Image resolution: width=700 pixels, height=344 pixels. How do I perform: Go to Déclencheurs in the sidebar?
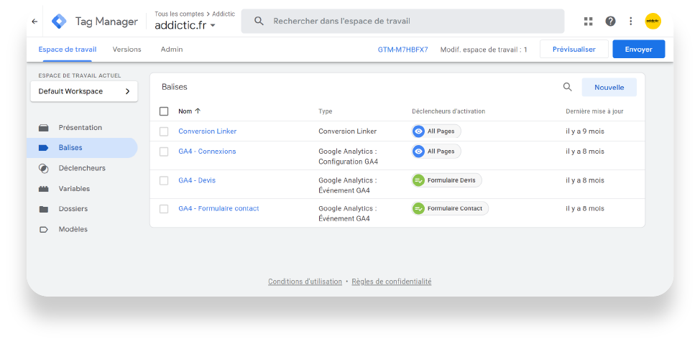click(x=81, y=168)
